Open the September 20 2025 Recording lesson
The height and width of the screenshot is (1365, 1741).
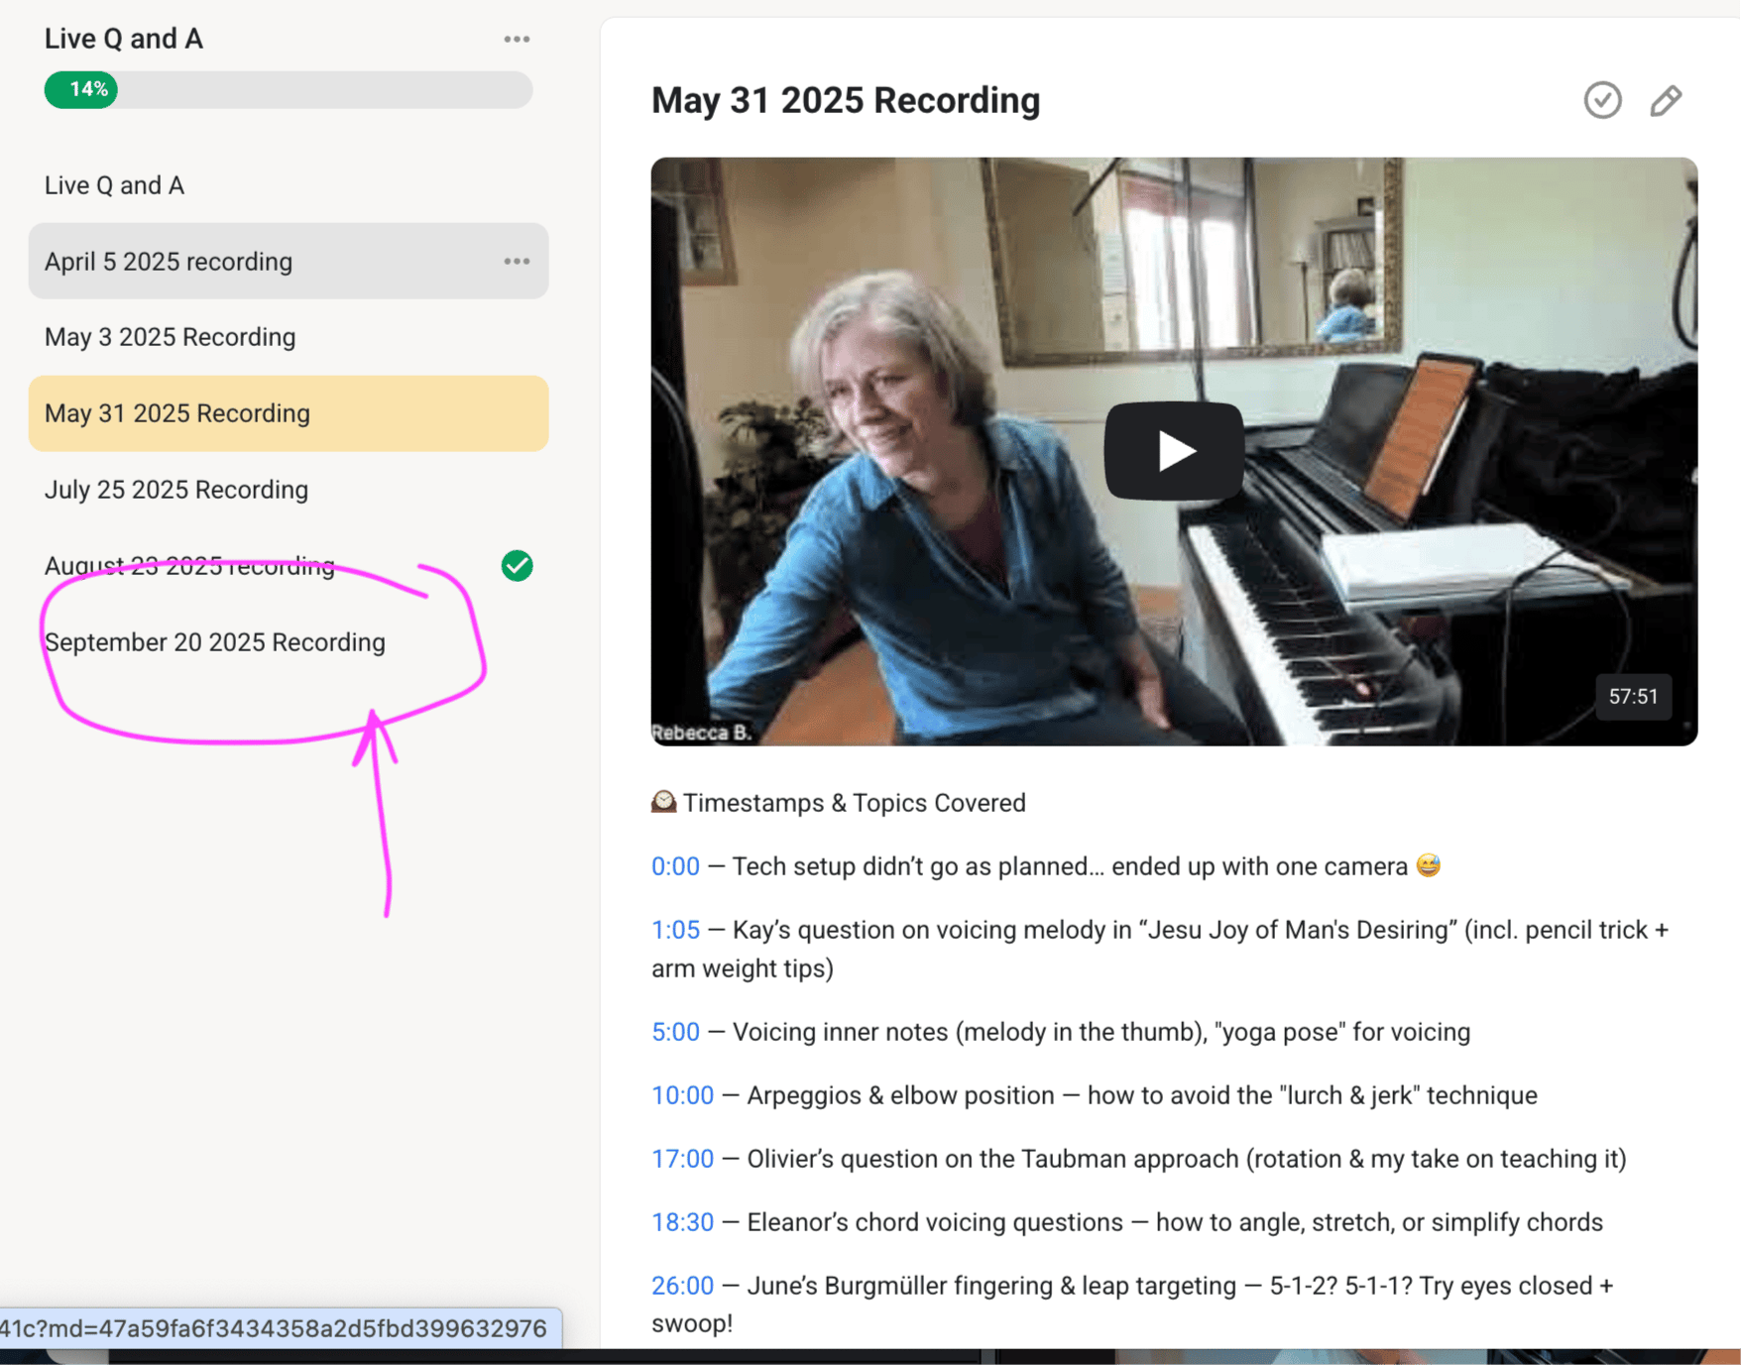[x=215, y=642]
